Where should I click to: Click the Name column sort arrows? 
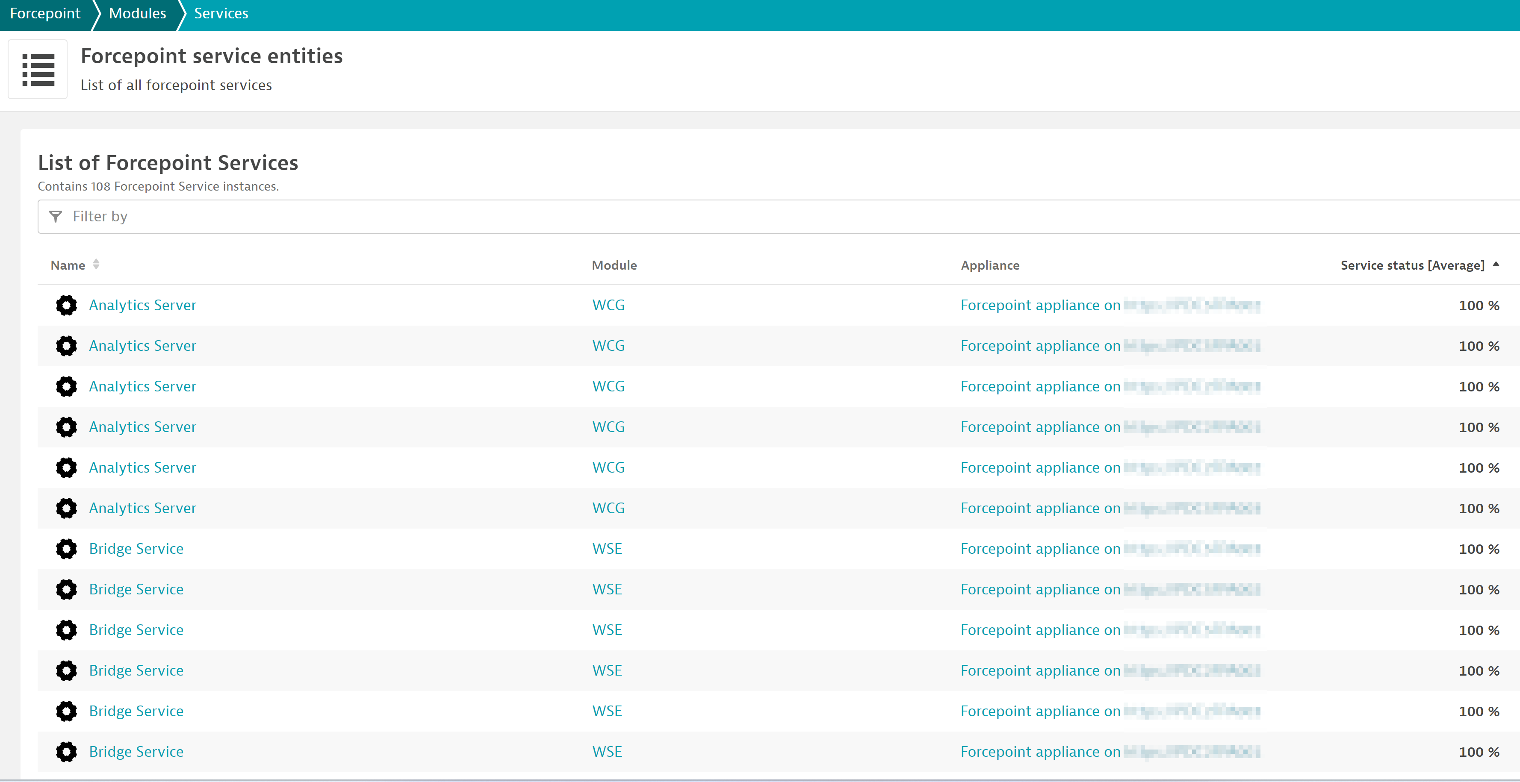[96, 265]
